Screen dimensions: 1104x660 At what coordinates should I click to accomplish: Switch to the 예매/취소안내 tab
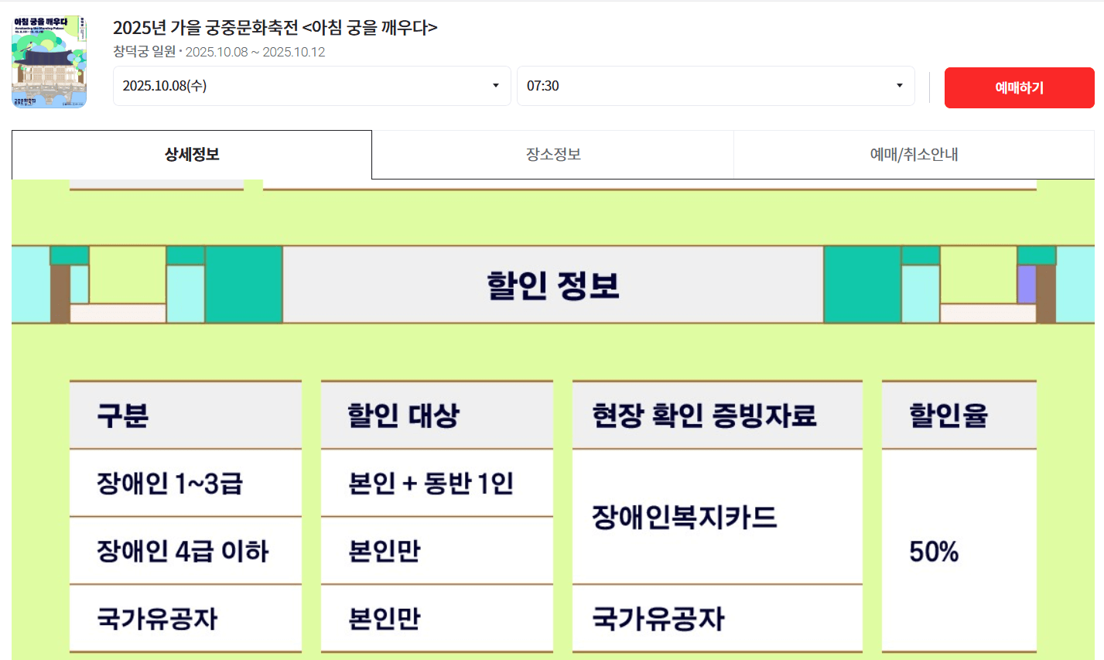913,154
